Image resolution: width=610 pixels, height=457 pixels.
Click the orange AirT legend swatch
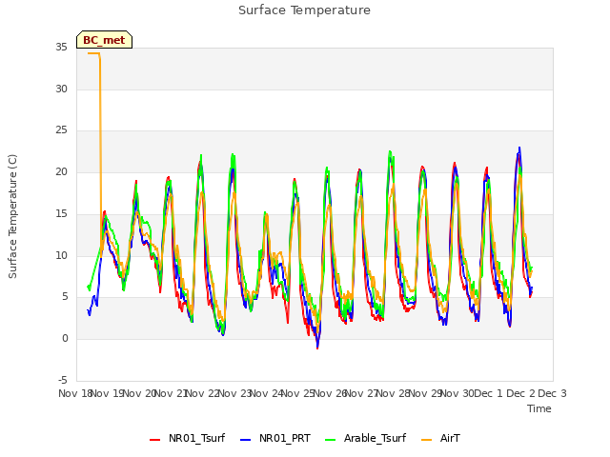(x=427, y=439)
